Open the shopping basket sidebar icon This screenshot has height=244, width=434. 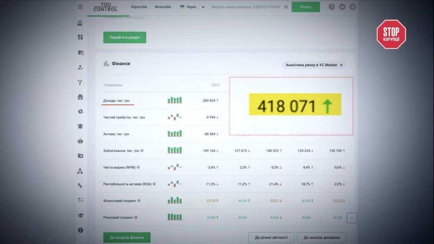point(80,141)
